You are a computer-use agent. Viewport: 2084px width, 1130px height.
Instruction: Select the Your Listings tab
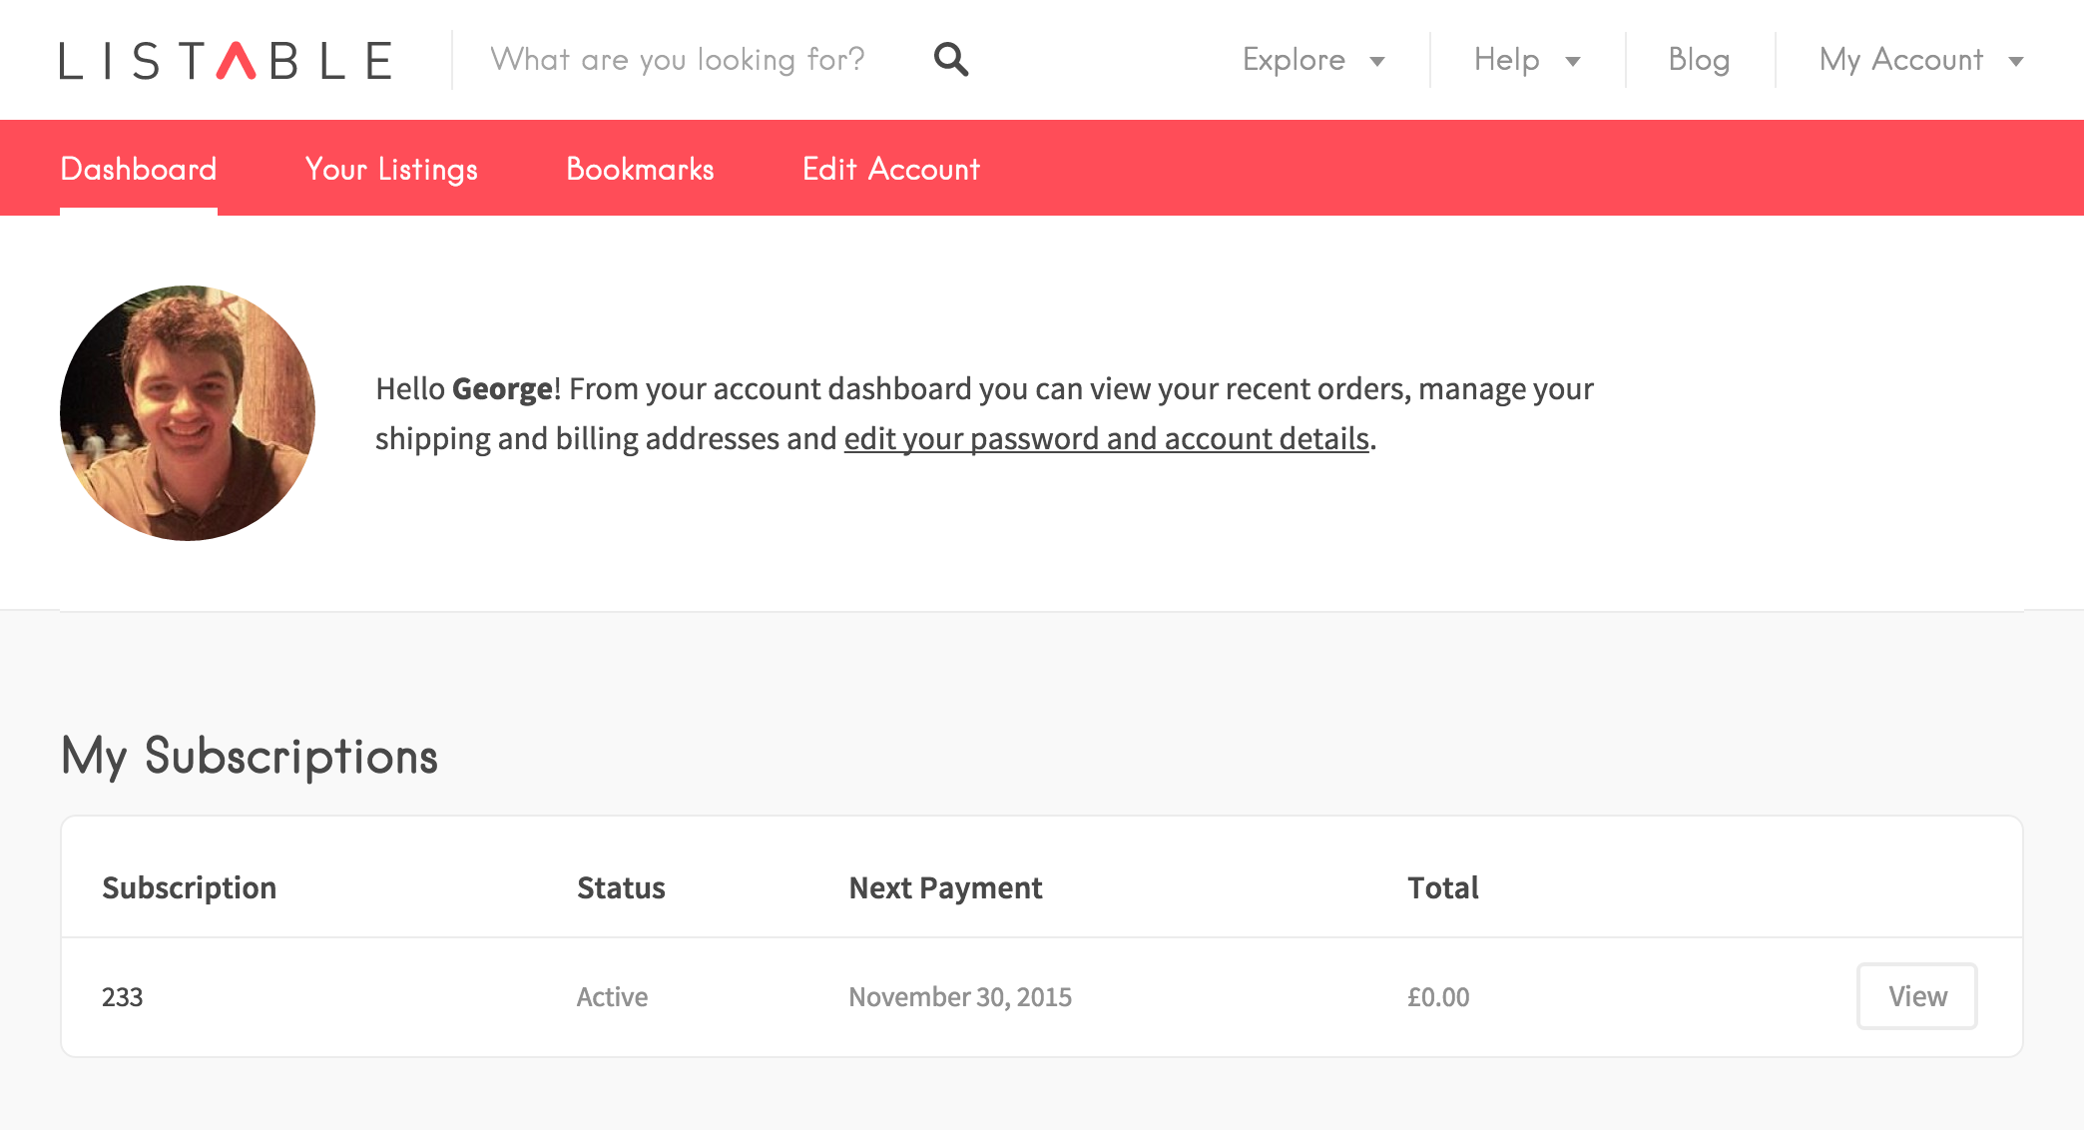coord(391,169)
